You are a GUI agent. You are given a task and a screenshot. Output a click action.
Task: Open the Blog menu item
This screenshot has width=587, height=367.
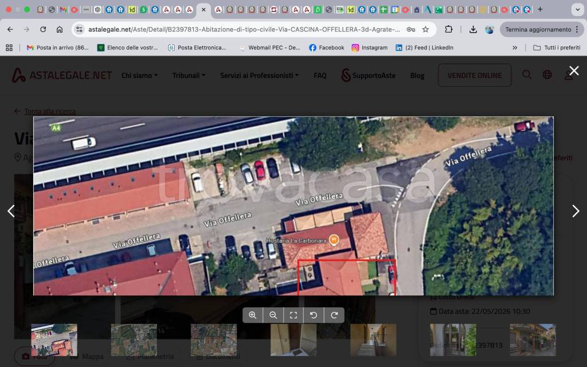pyautogui.click(x=417, y=75)
